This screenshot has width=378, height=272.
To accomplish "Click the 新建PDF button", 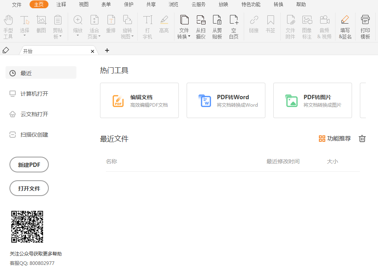I will coord(29,165).
